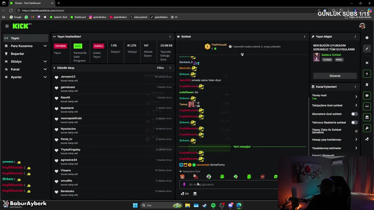The image size is (374, 210).
Task: Open Takipçilere özel sohbet settings chevron
Action: (356, 105)
